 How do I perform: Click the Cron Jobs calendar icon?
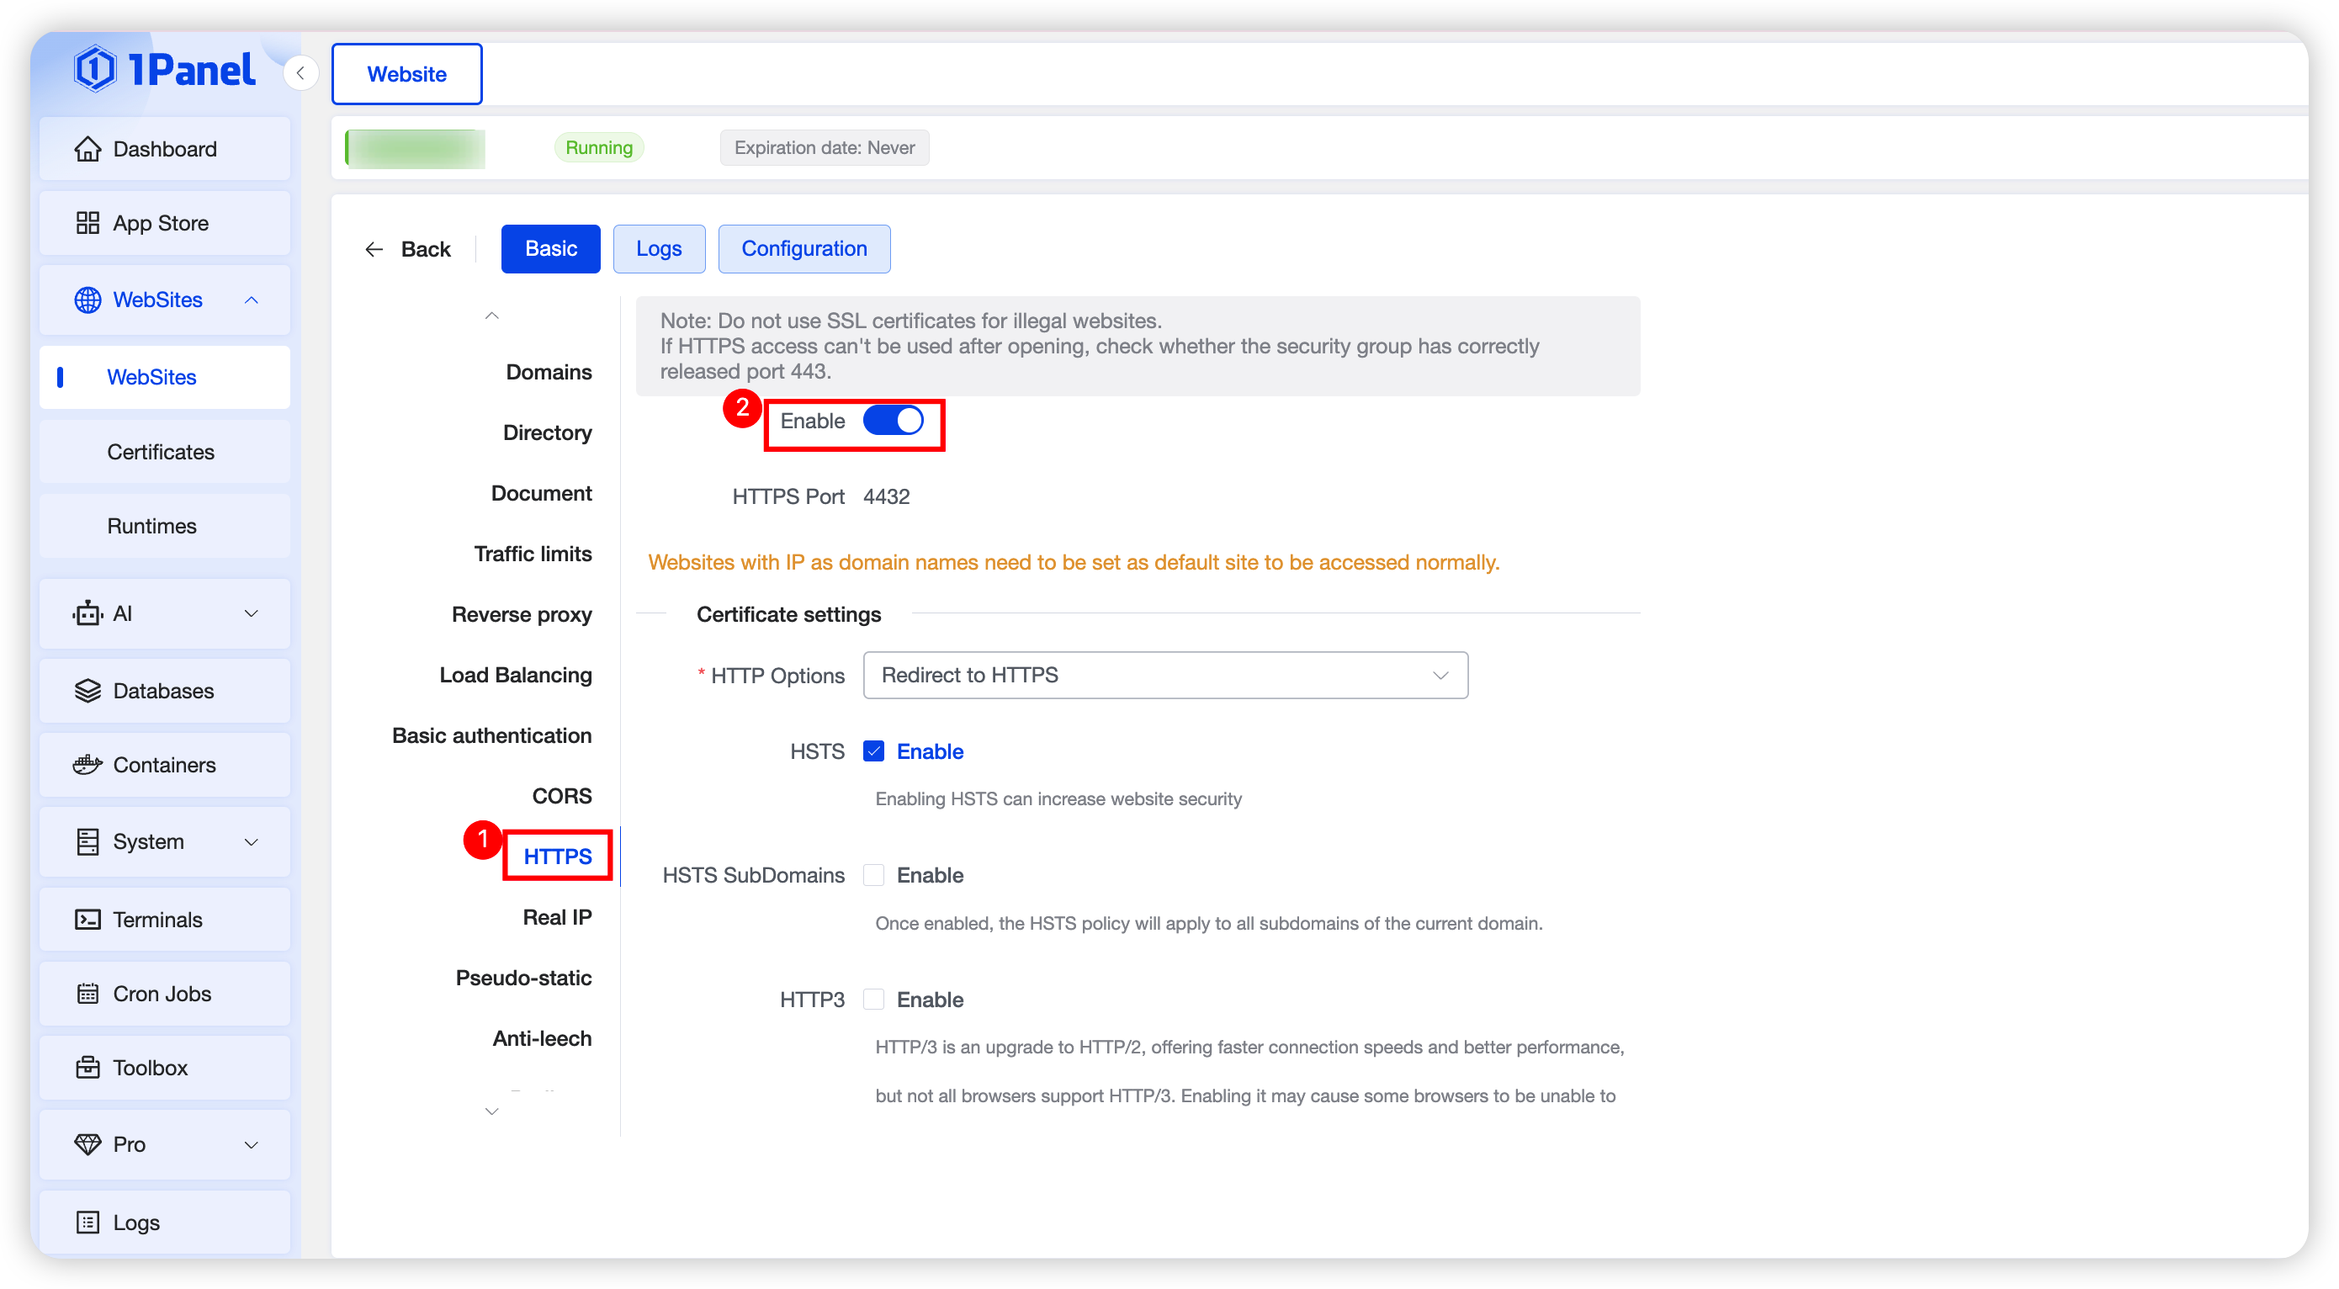tap(88, 994)
